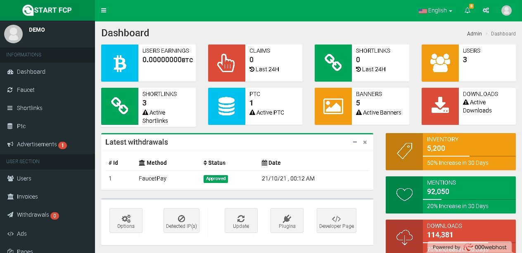The height and width of the screenshot is (253, 522).
Task: Open the settings gears icon in top bar
Action: point(486,11)
